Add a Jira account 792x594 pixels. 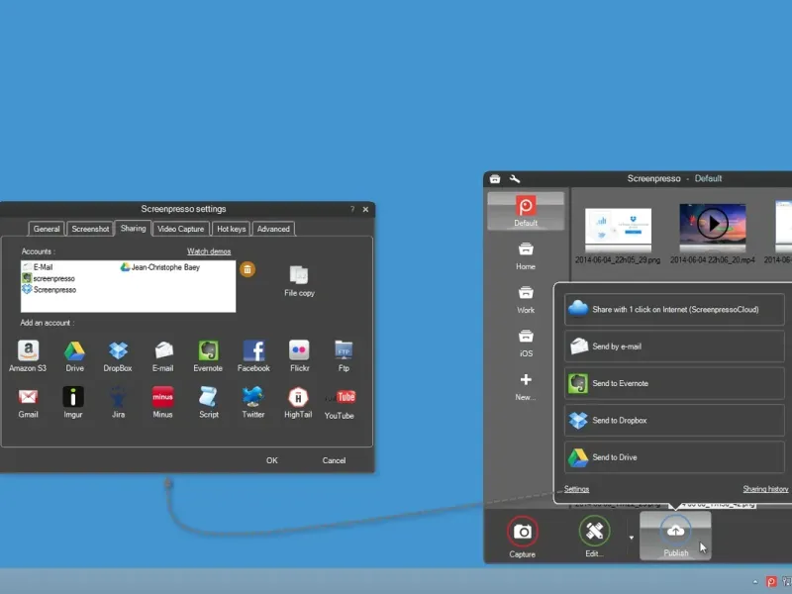(x=118, y=403)
